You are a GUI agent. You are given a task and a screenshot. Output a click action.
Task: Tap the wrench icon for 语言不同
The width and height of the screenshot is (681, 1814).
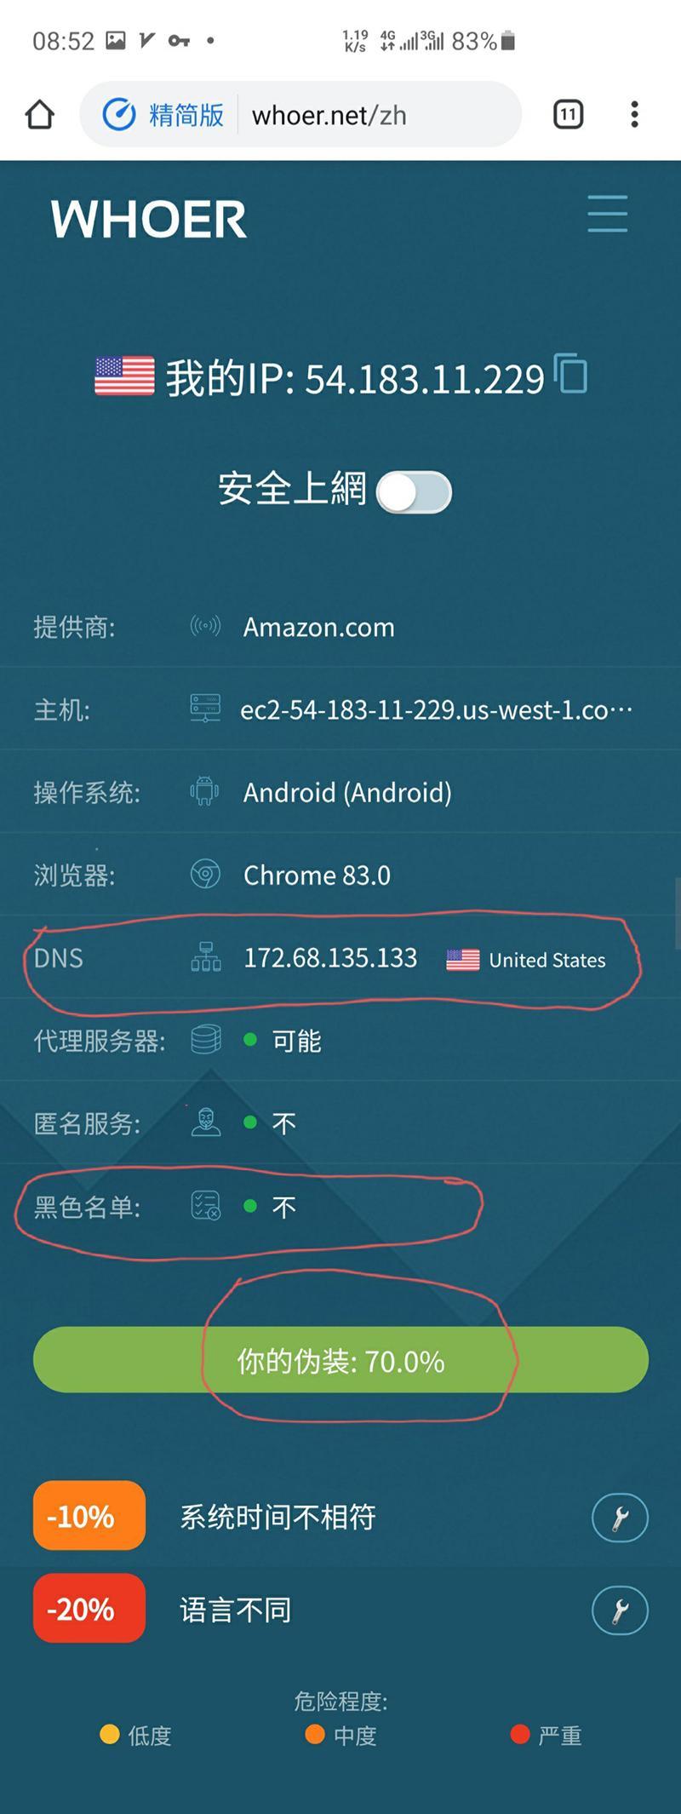pyautogui.click(x=621, y=1610)
